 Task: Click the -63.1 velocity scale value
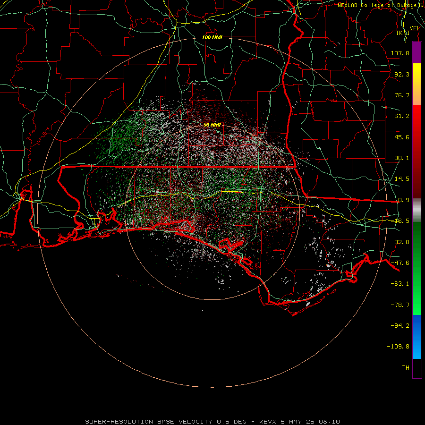click(x=400, y=284)
